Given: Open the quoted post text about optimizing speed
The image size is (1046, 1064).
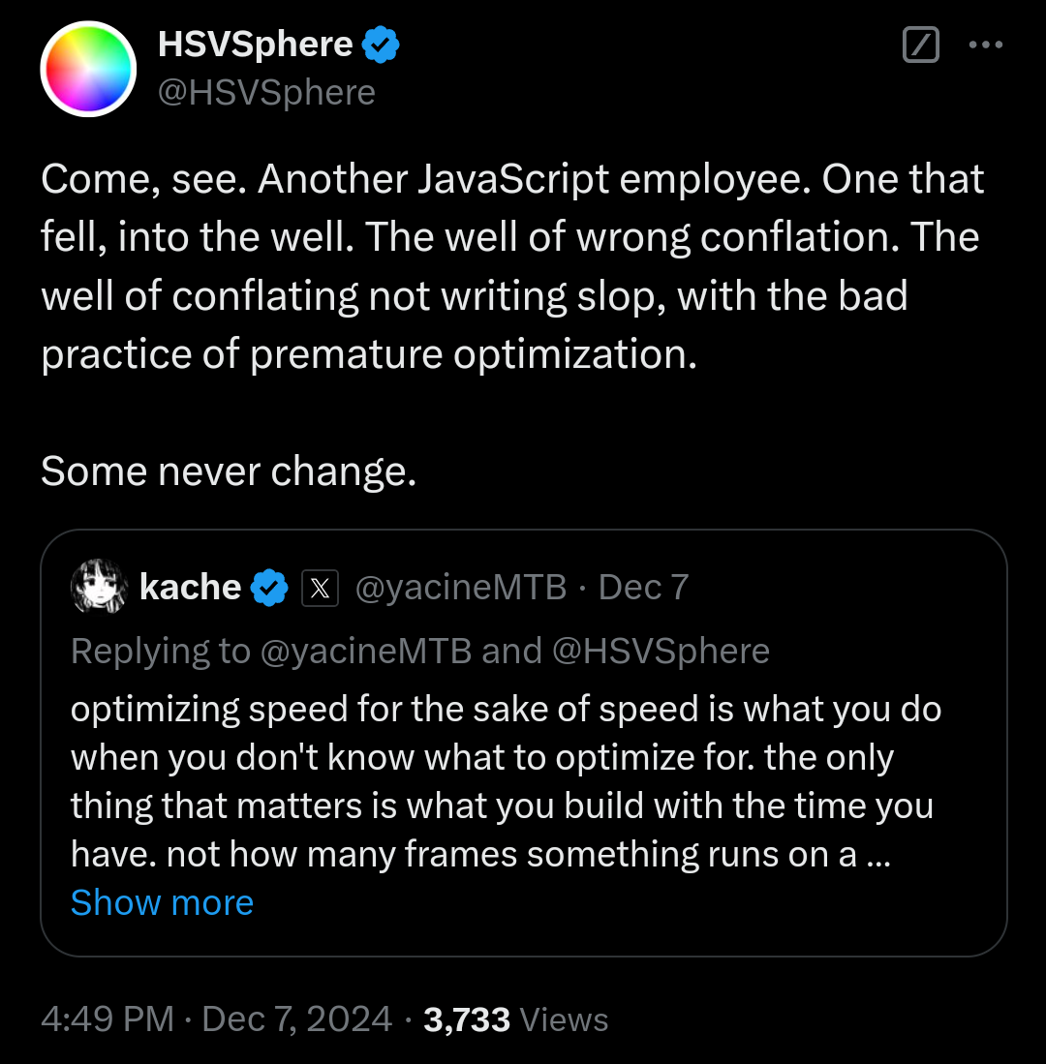Looking at the screenshot, I should [506, 781].
